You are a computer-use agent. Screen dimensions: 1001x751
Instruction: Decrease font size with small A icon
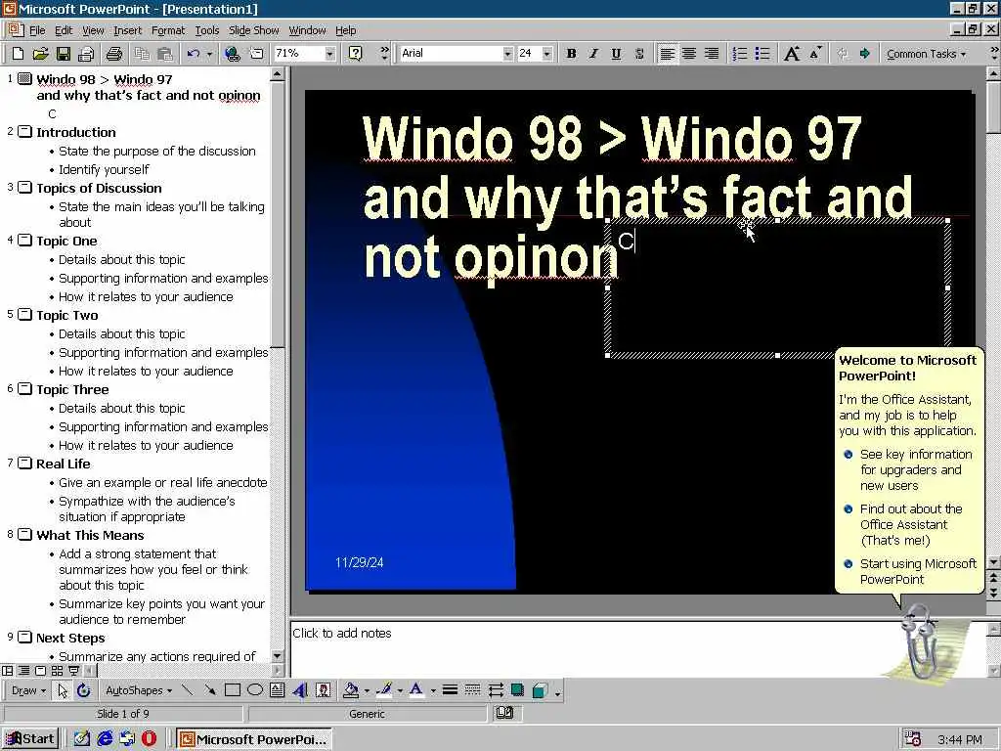815,54
